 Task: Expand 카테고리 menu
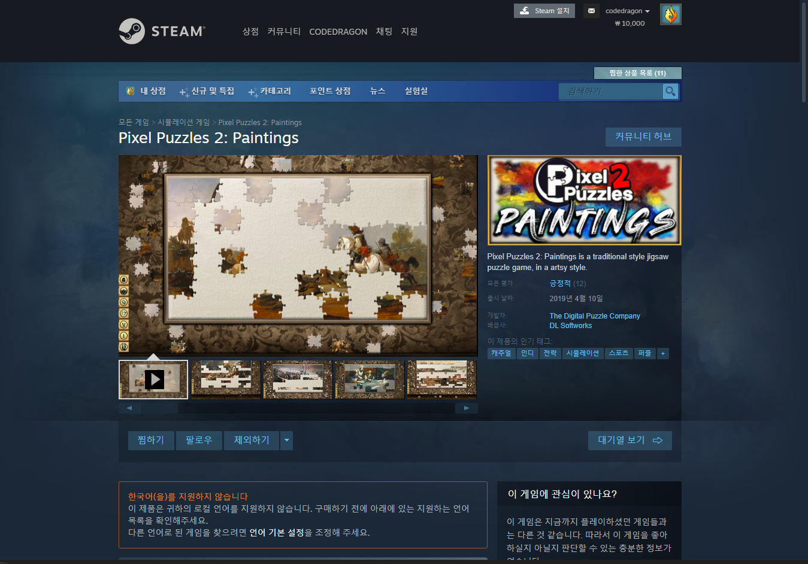270,91
